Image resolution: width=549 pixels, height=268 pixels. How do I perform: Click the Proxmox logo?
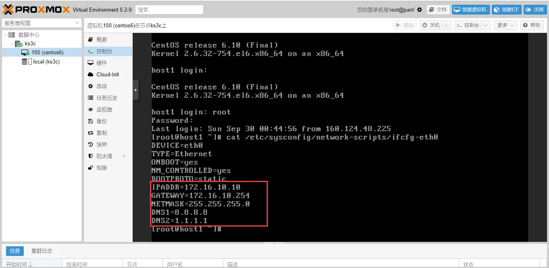36,9
